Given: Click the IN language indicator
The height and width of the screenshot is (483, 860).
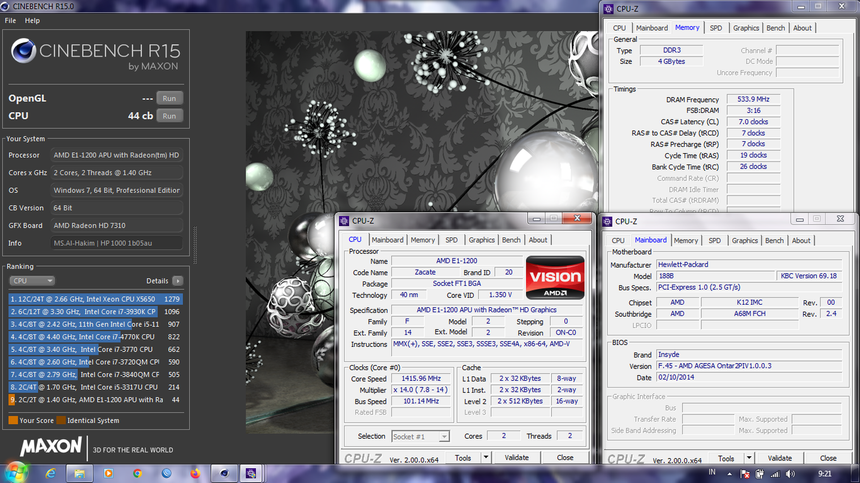Looking at the screenshot, I should [712, 472].
